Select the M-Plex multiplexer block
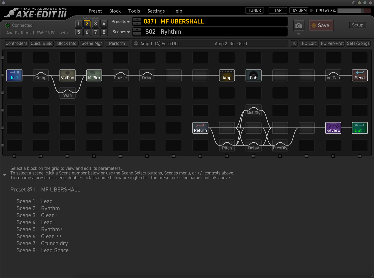374x278 pixels. click(94, 75)
